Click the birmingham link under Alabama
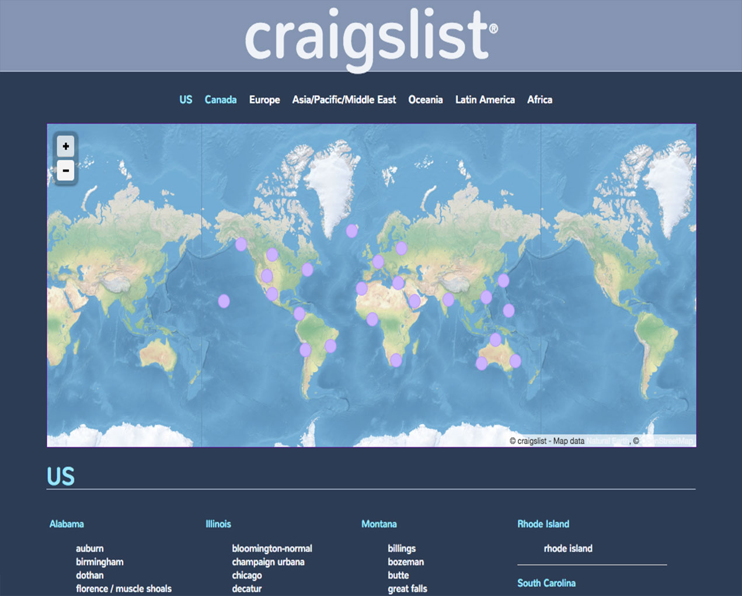The height and width of the screenshot is (596, 742). tap(99, 562)
